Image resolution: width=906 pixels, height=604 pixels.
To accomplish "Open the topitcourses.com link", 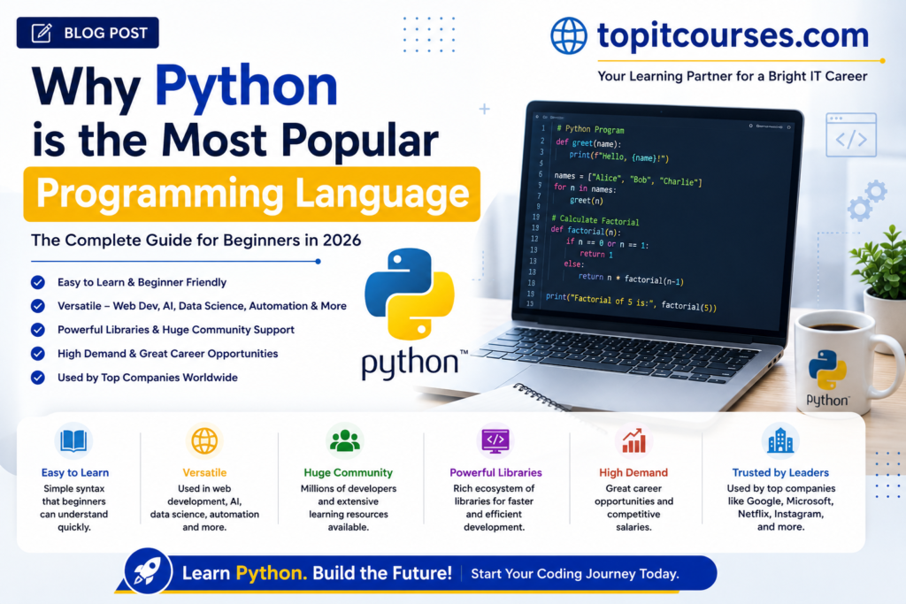I will pyautogui.click(x=733, y=35).
